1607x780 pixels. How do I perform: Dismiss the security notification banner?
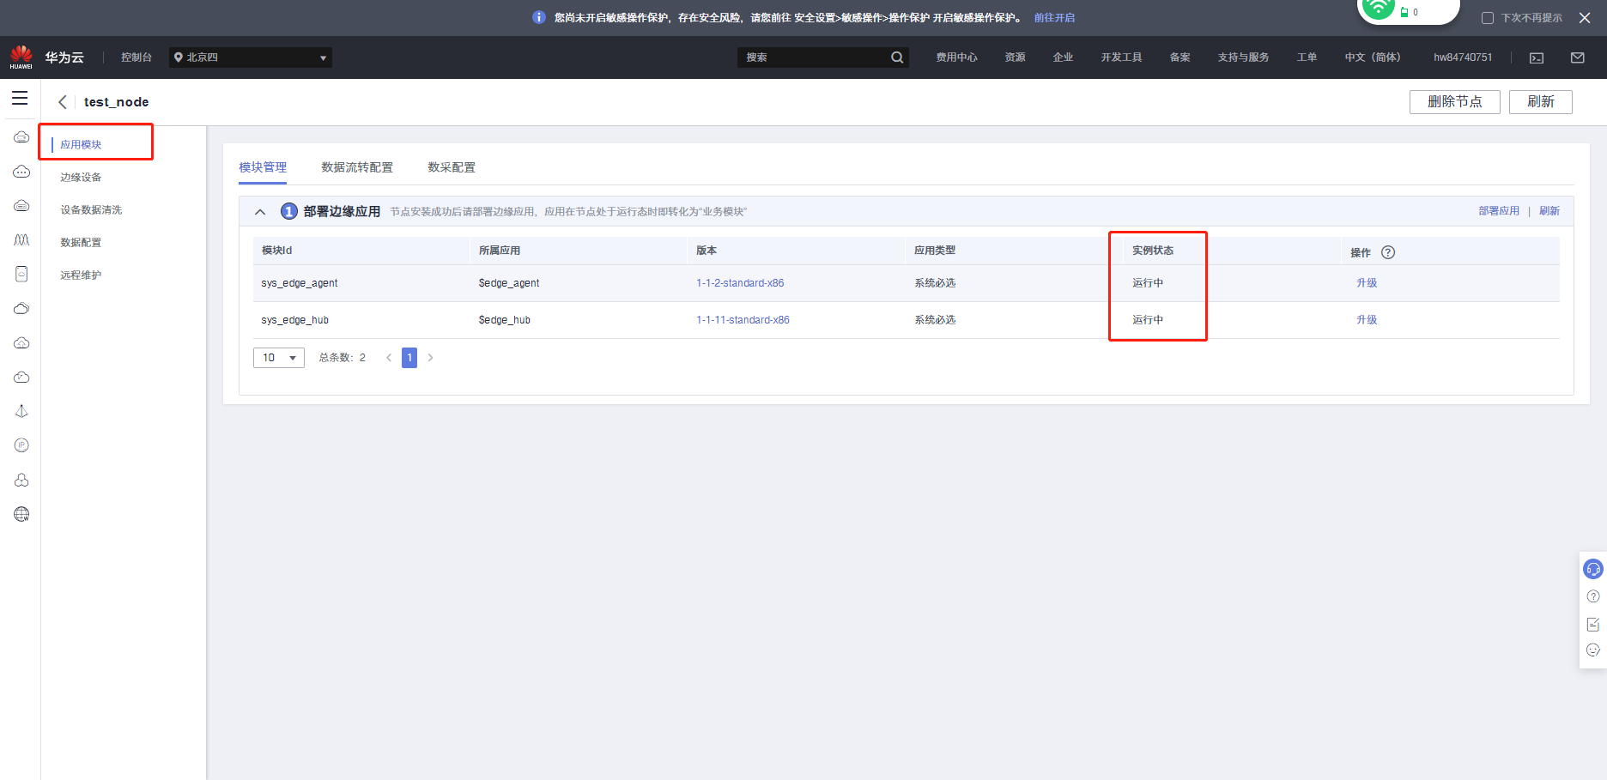tap(1585, 18)
